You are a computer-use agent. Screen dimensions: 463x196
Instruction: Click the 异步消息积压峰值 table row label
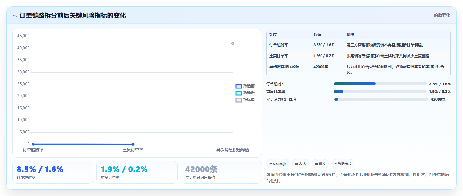(x=284, y=67)
